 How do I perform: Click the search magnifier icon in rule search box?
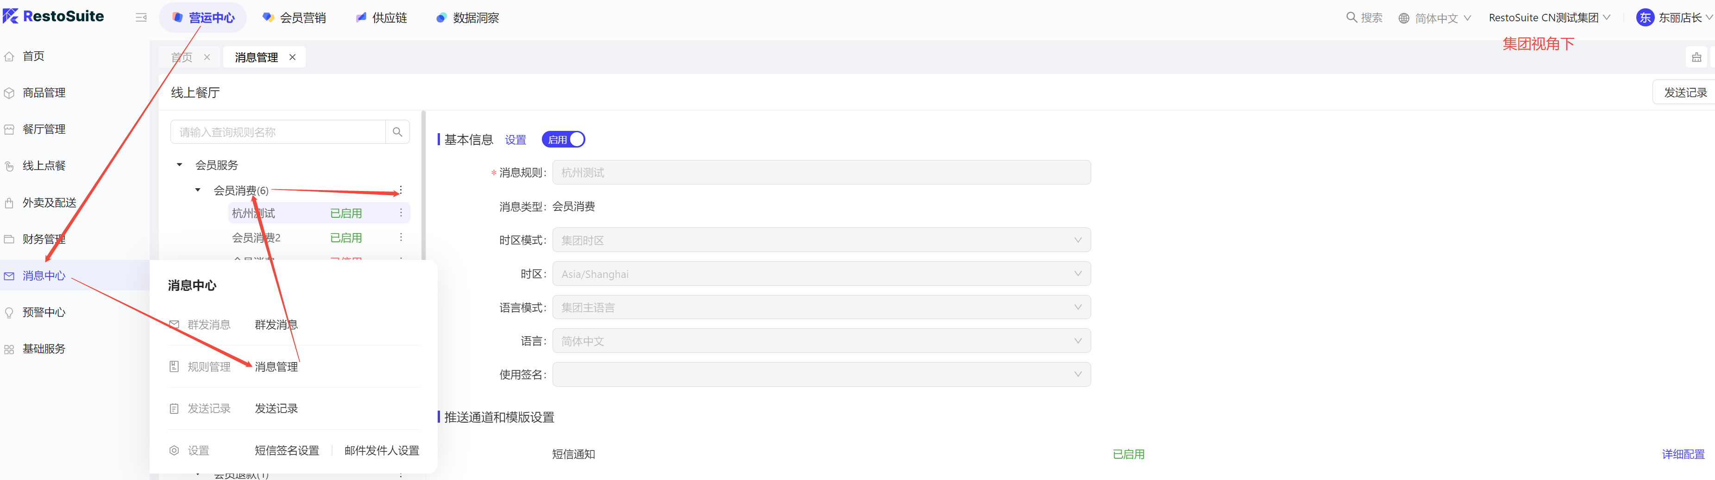point(397,132)
